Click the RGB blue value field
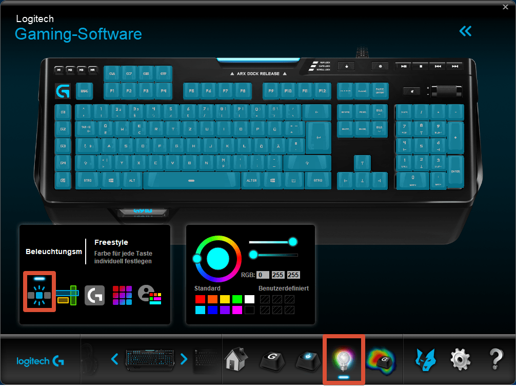The height and width of the screenshot is (387, 516). [x=293, y=275]
